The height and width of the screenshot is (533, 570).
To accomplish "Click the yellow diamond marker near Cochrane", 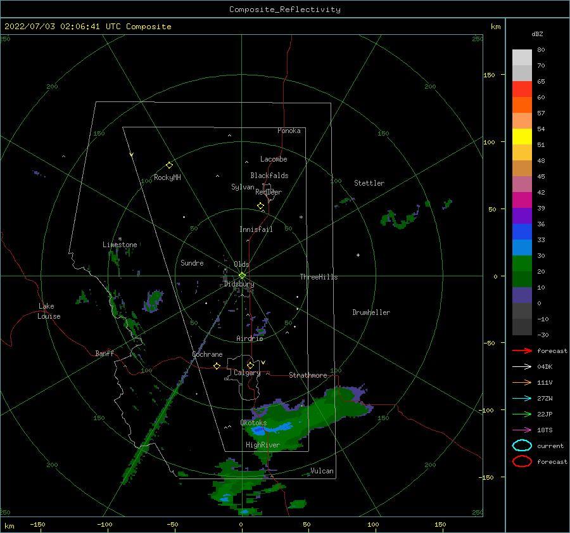I will [217, 366].
